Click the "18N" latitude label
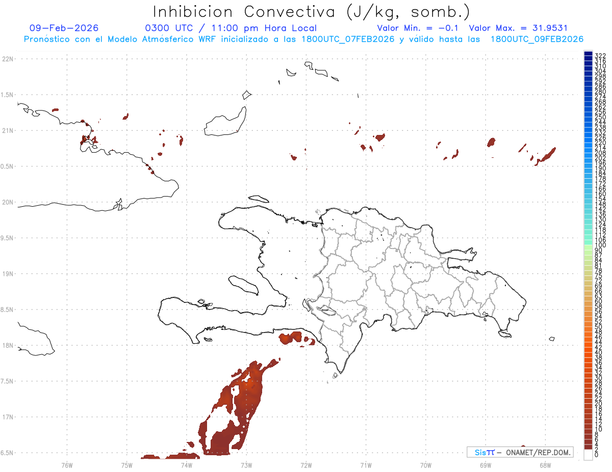The height and width of the screenshot is (472, 612). click(8, 345)
